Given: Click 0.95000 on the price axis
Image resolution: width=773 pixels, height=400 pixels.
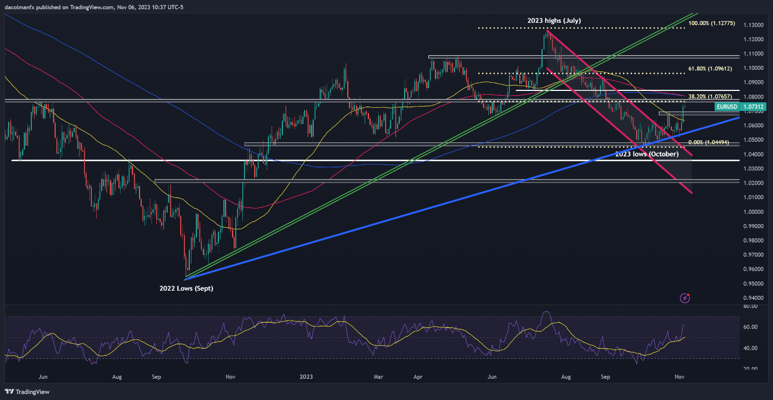Looking at the screenshot, I should pyautogui.click(x=755, y=284).
